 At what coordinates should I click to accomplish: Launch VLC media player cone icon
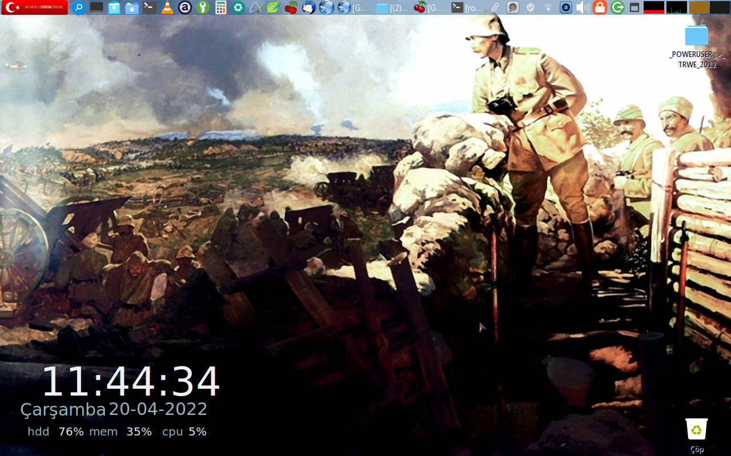coord(167,7)
